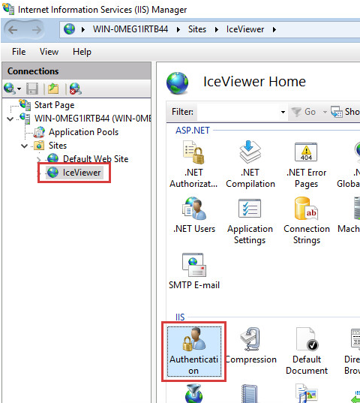
Task: Click the Go filter button
Action: point(304,112)
